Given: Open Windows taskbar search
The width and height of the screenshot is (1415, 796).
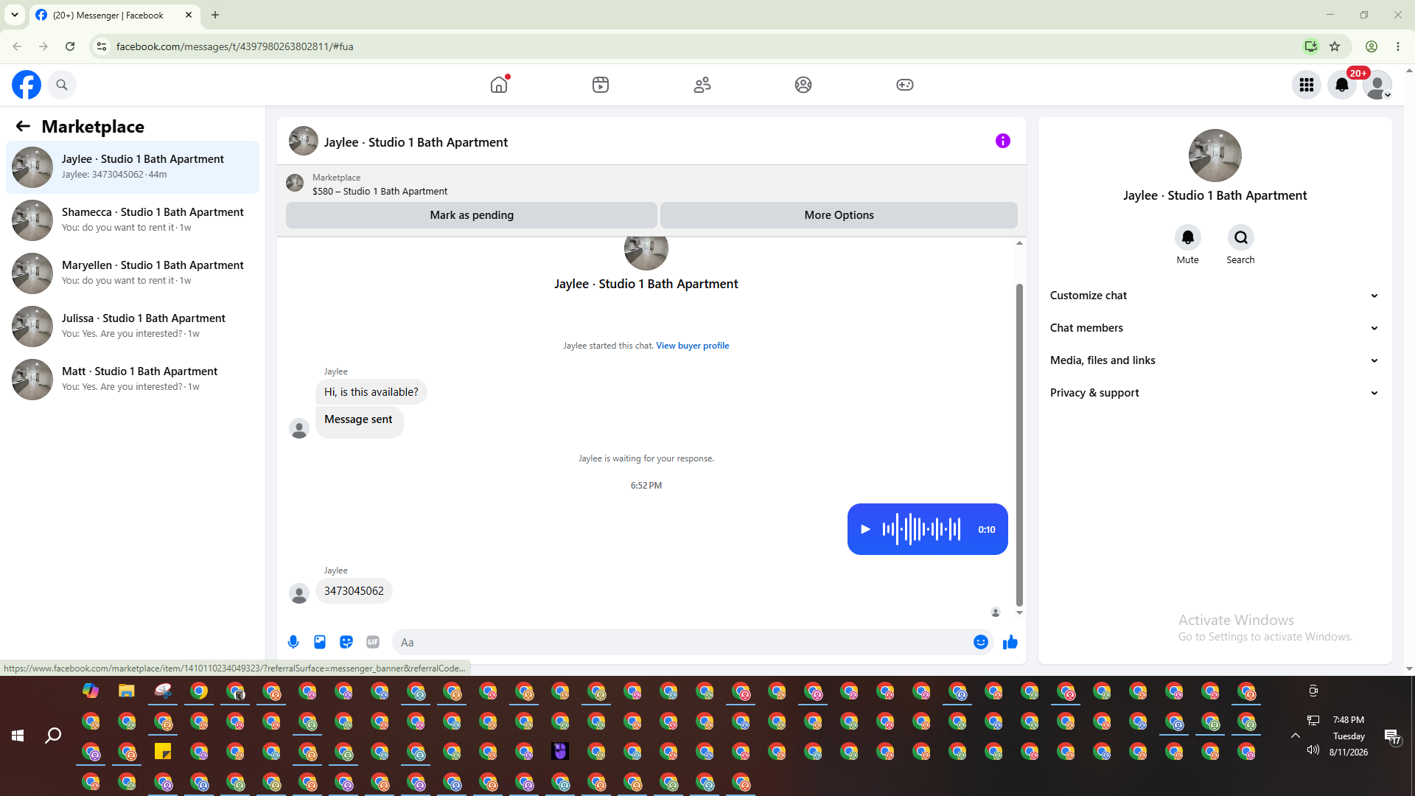Looking at the screenshot, I should (53, 736).
